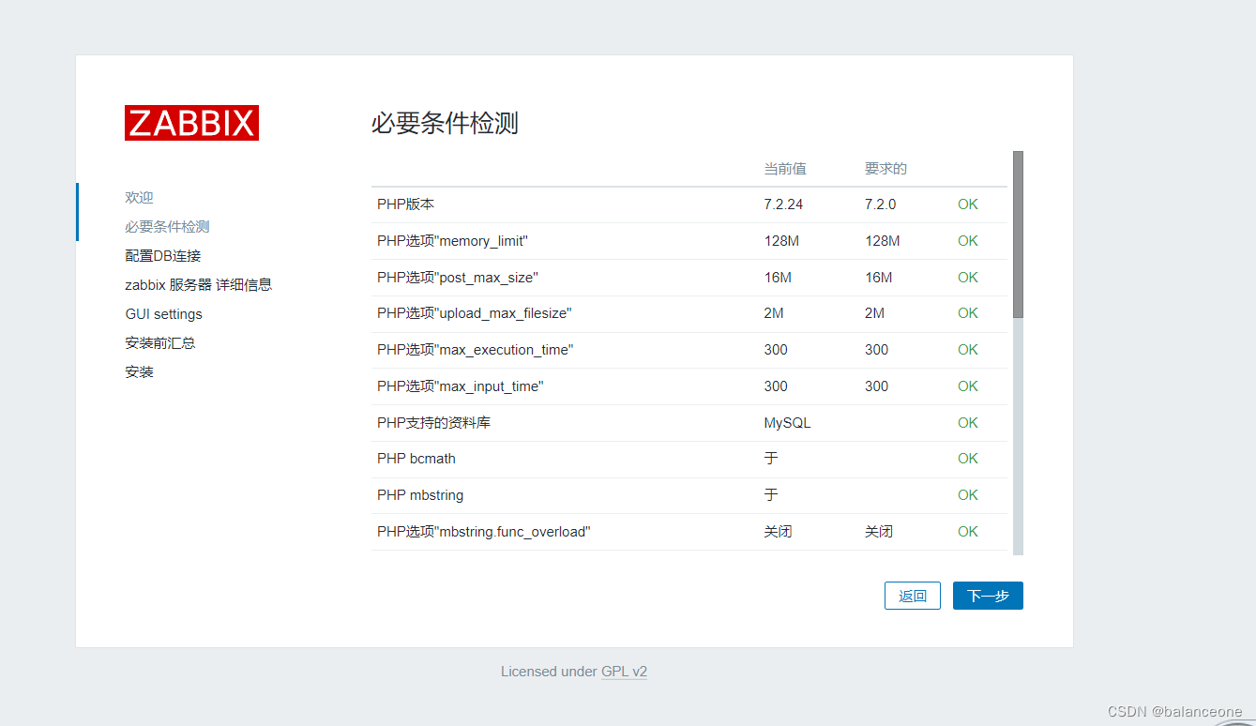The image size is (1256, 726).
Task: Click OK status in the mbstring.func_overload row
Action: [x=968, y=532]
